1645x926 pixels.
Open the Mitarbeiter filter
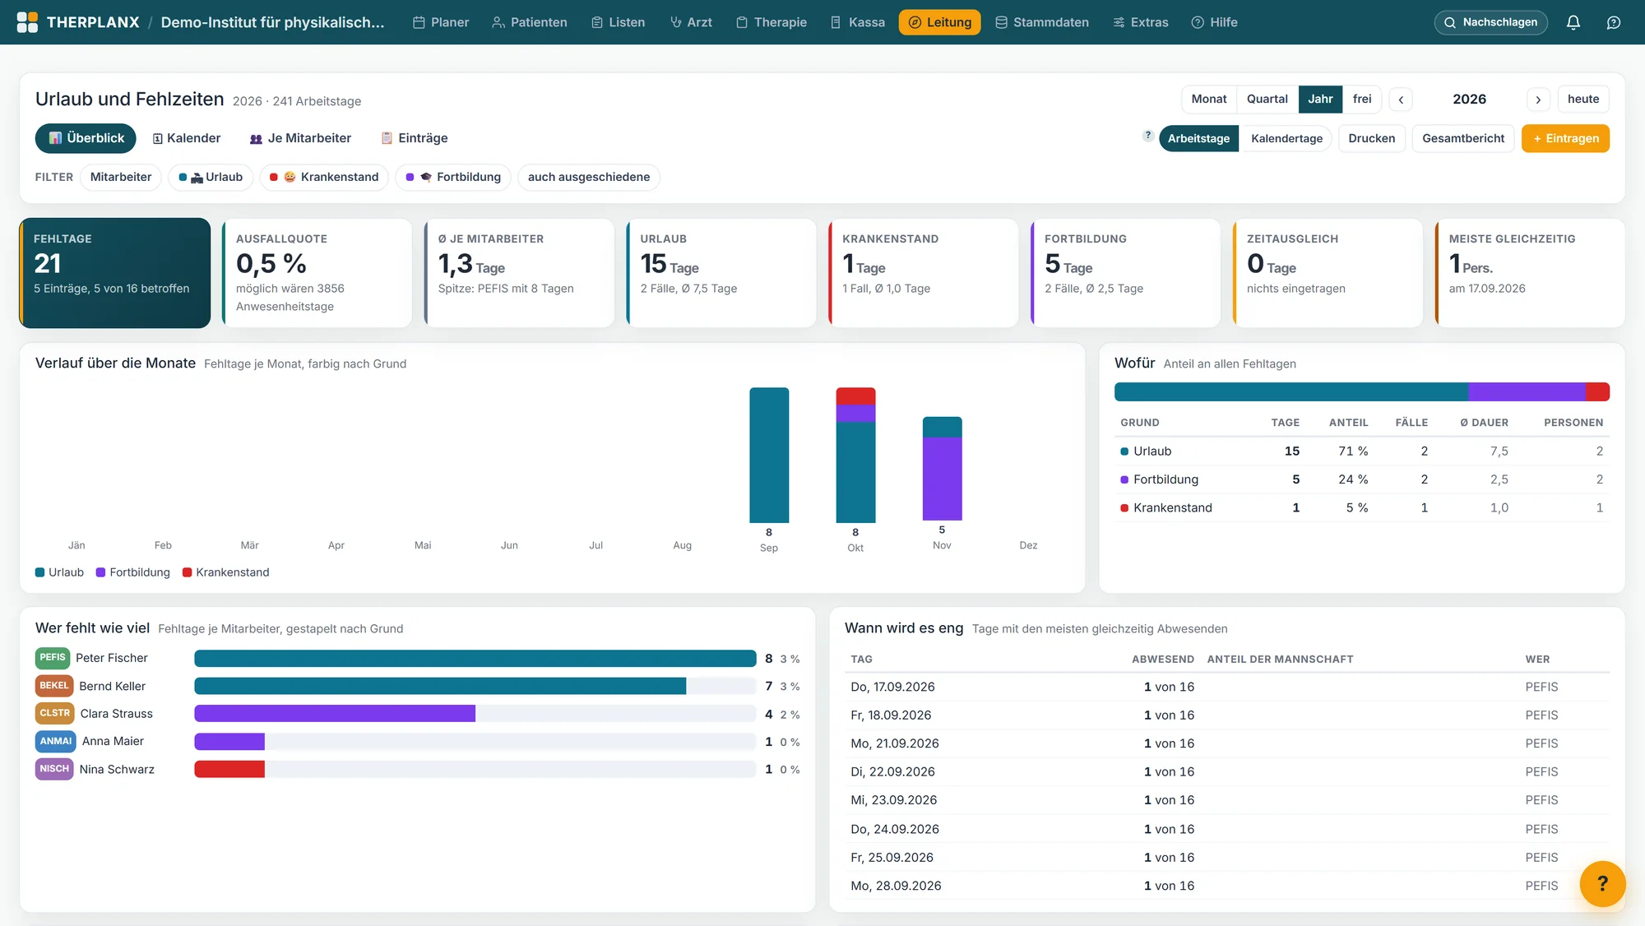(121, 177)
